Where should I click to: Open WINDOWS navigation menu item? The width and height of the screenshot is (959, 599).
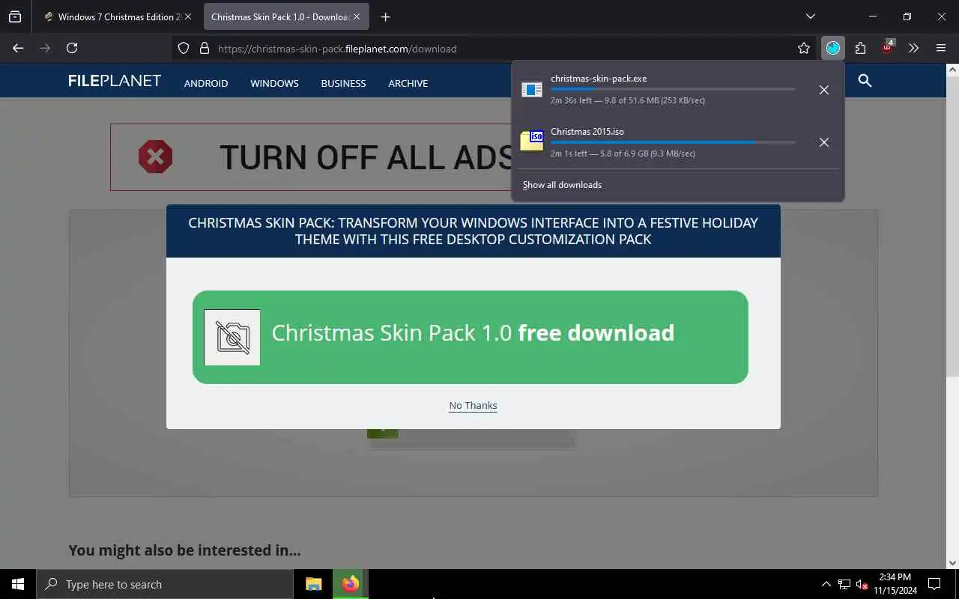[274, 83]
